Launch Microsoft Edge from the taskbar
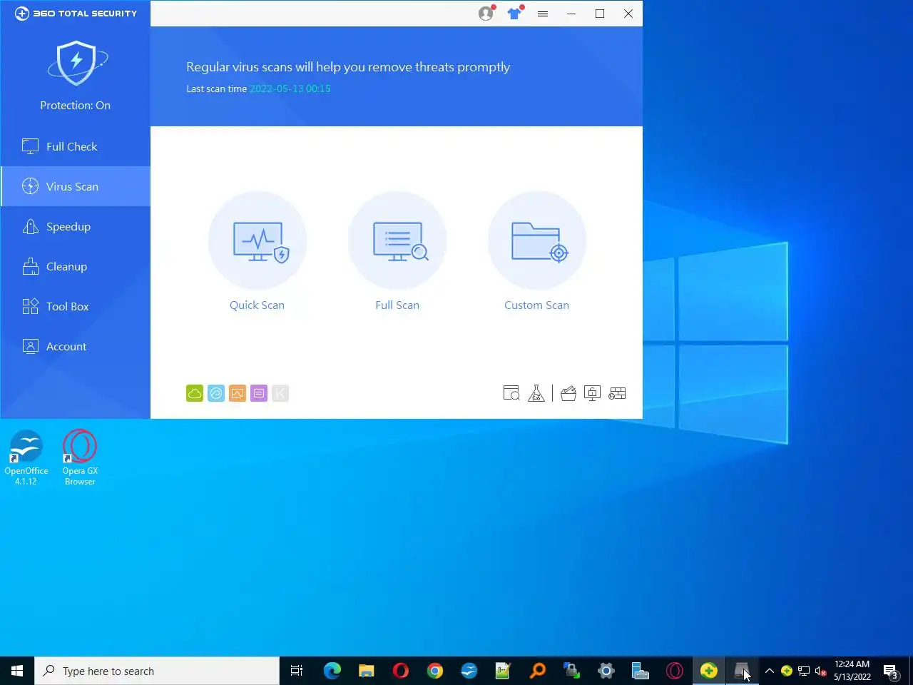This screenshot has height=685, width=913. pyautogui.click(x=332, y=671)
